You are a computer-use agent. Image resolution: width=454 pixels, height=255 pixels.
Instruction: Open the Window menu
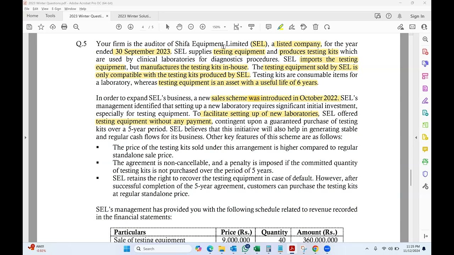click(70, 9)
